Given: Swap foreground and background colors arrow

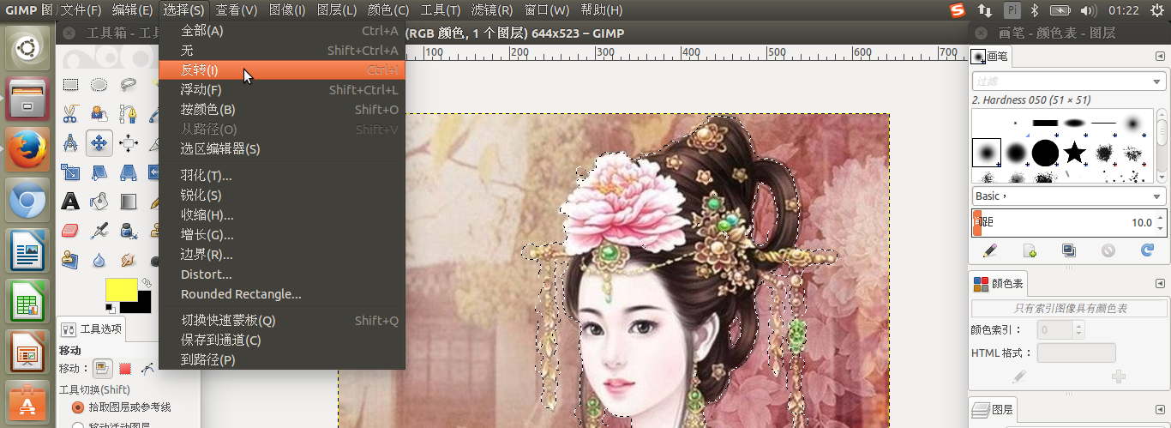Looking at the screenshot, I should click(x=146, y=282).
